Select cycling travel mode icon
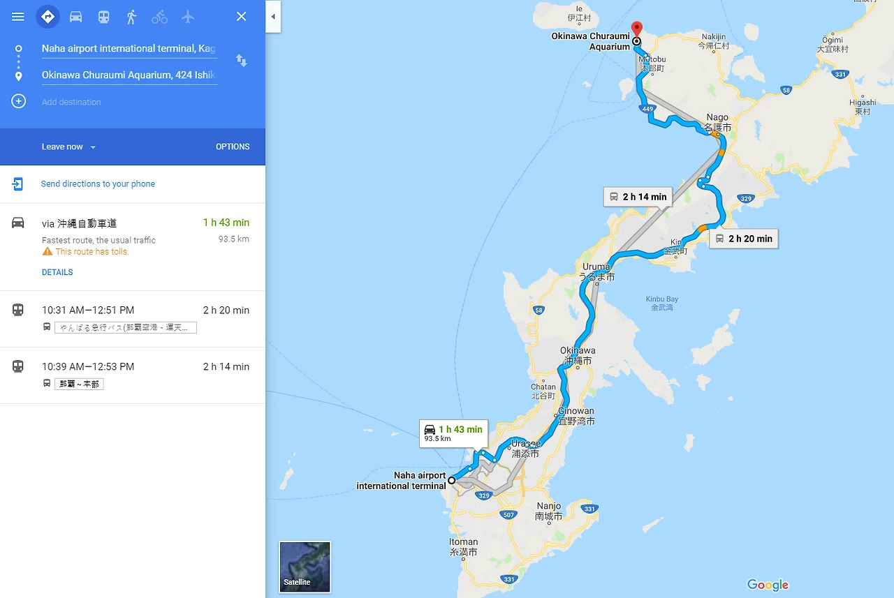 (x=159, y=17)
